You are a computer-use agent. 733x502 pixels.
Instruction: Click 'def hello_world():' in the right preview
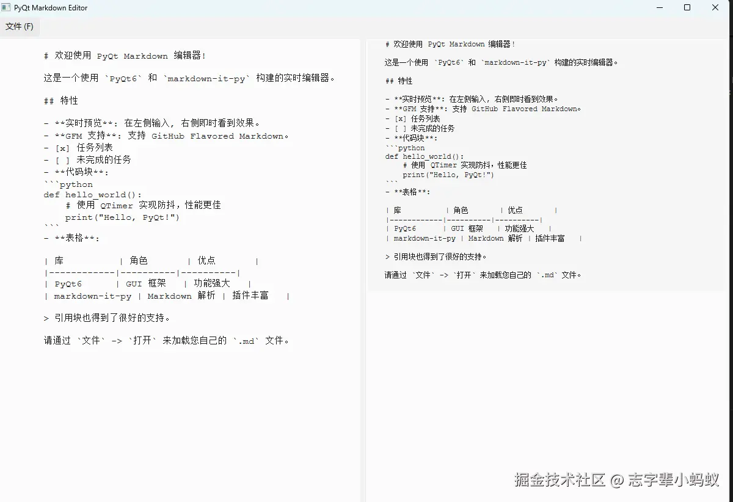point(425,156)
